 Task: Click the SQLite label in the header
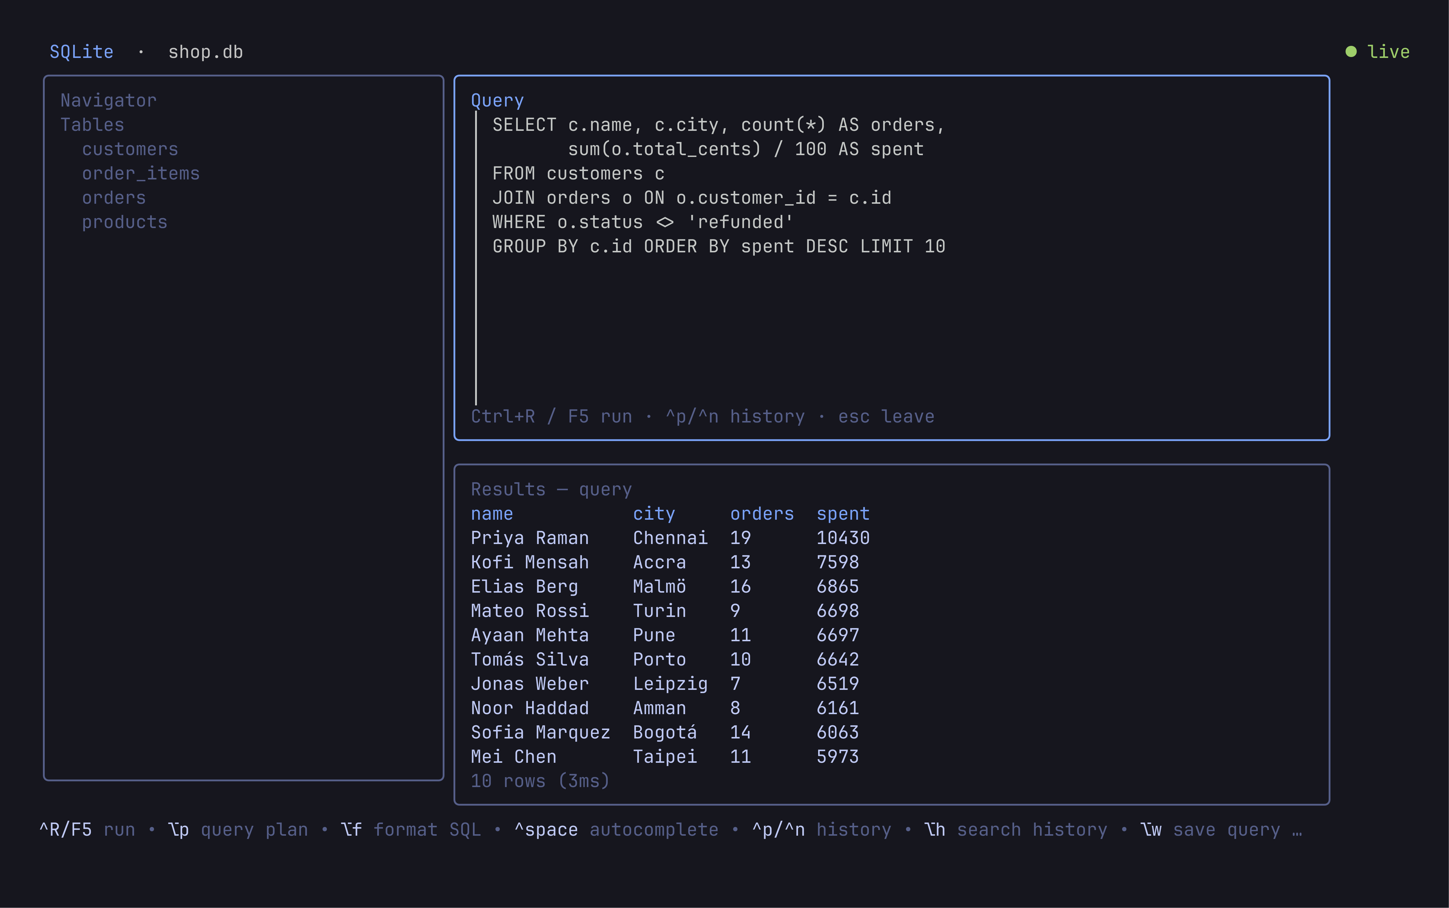pos(81,52)
